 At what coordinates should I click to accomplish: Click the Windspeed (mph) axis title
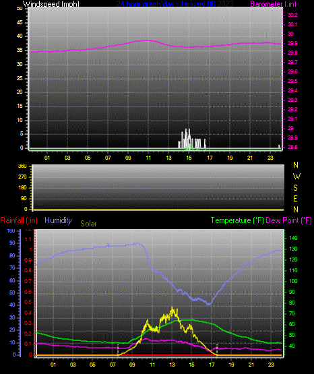[x=51, y=3]
